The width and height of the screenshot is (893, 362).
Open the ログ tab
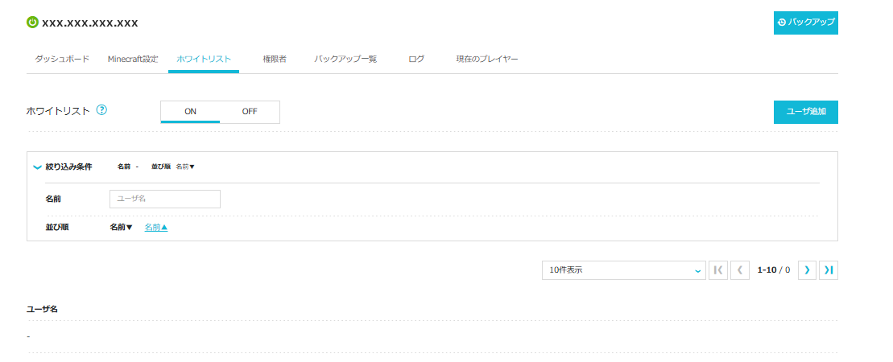[x=416, y=59]
